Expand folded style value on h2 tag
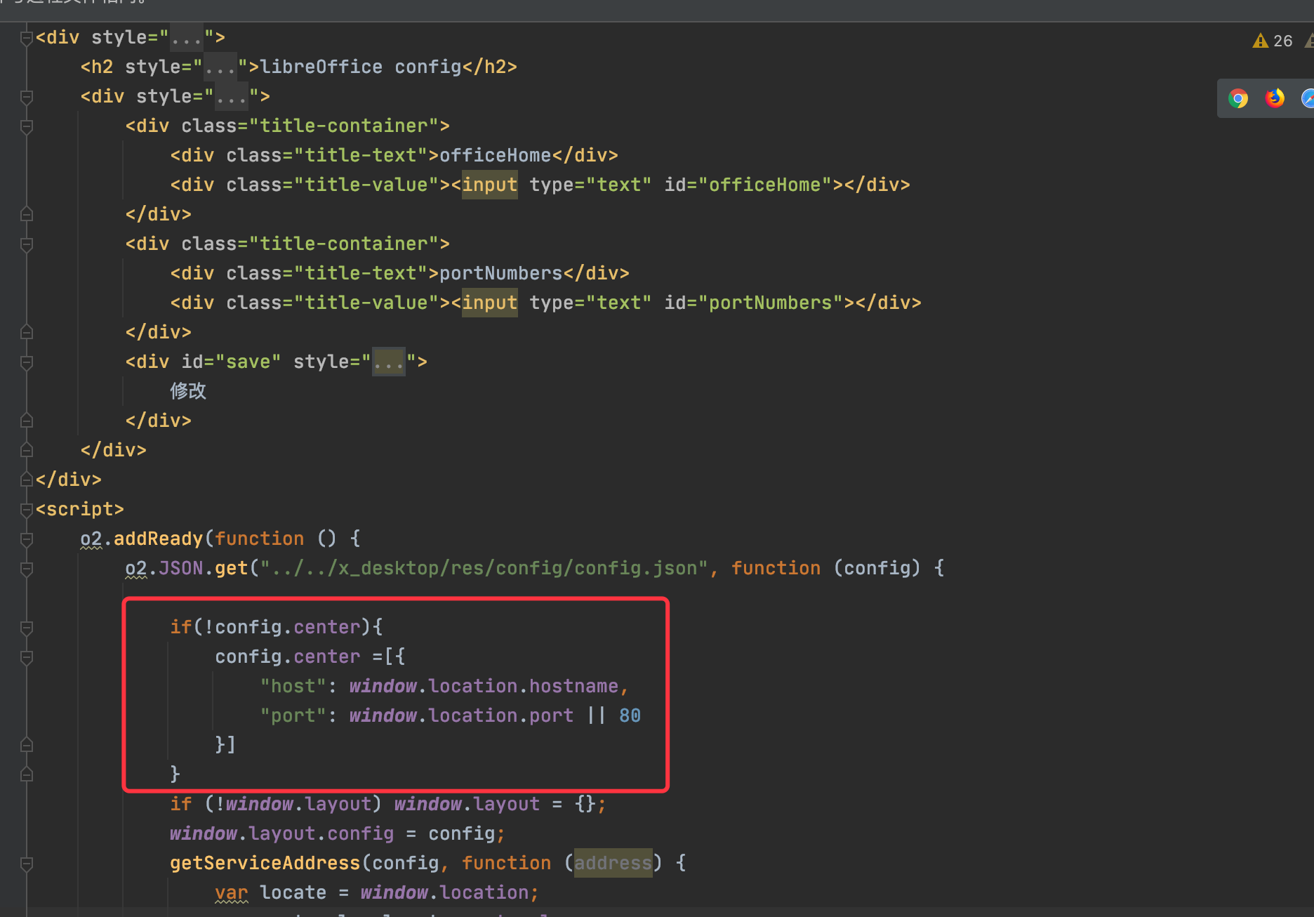The image size is (1314, 917). (220, 67)
